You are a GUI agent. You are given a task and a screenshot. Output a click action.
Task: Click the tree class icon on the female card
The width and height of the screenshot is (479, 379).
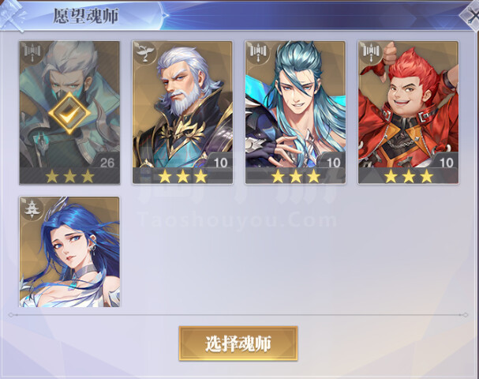tap(32, 208)
